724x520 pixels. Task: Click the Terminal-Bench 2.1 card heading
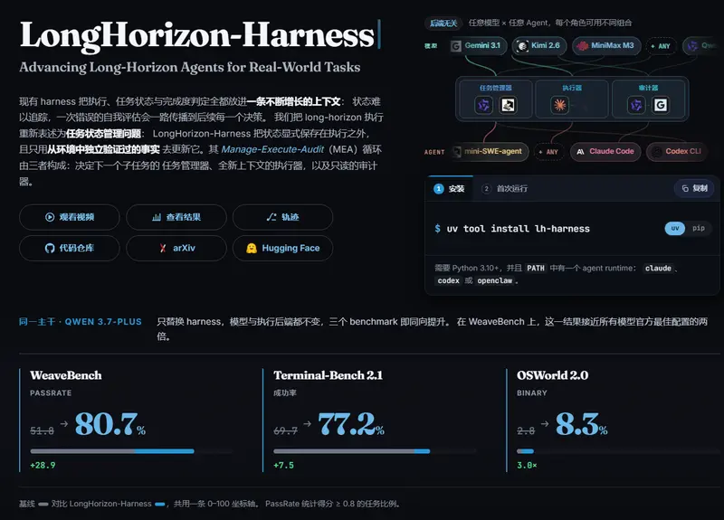pos(329,375)
